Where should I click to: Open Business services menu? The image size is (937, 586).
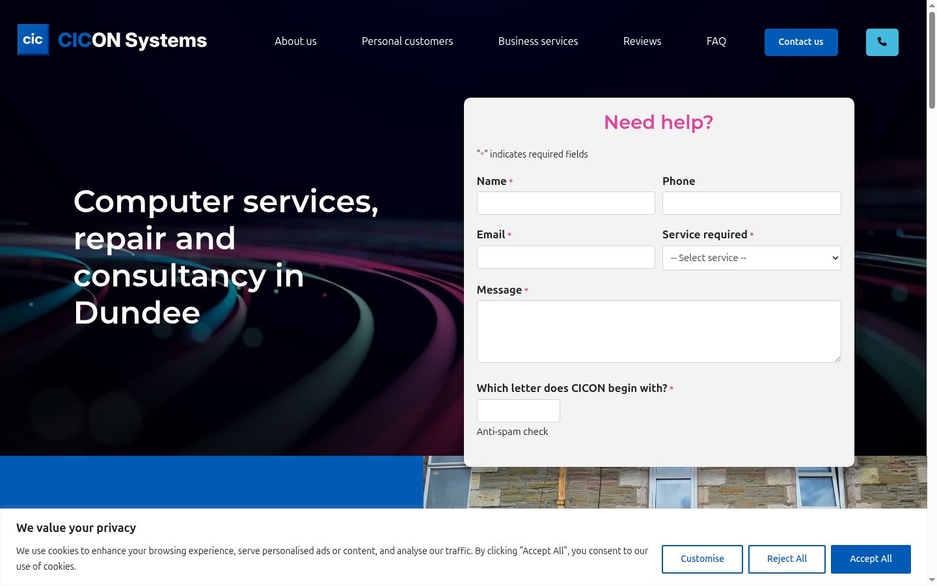(x=538, y=41)
